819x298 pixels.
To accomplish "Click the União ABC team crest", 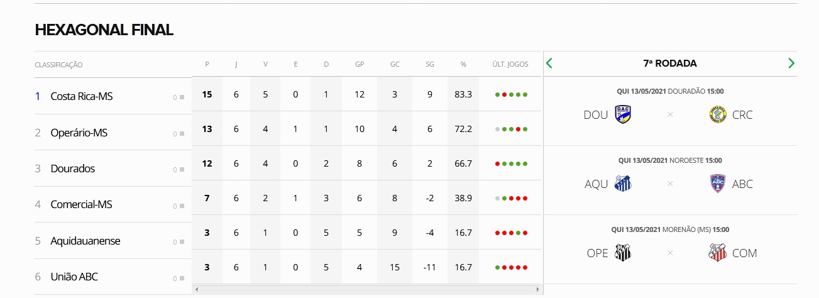I will tap(717, 184).
